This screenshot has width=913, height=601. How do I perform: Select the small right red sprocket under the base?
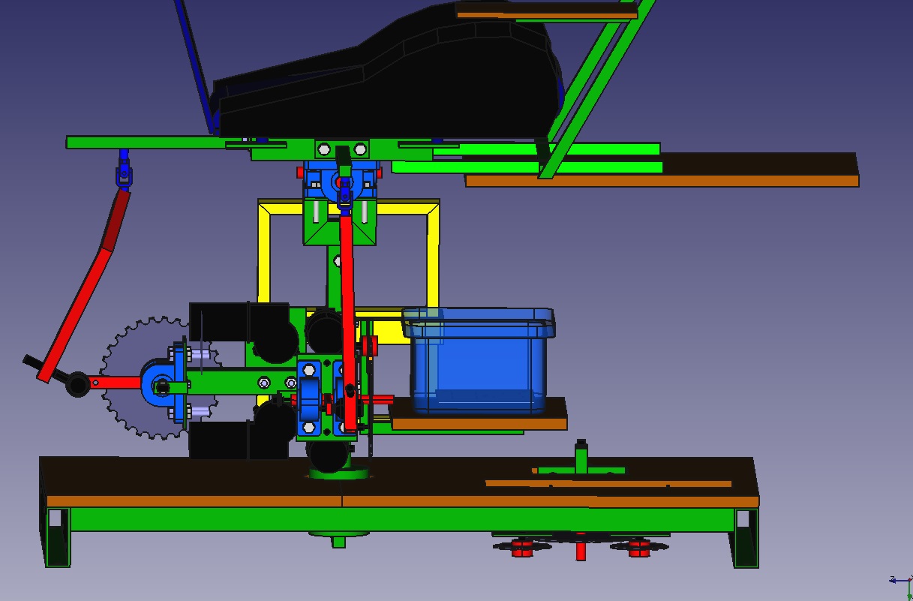[638, 547]
